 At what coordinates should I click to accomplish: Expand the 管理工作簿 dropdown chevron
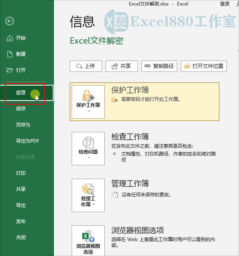coord(94,204)
